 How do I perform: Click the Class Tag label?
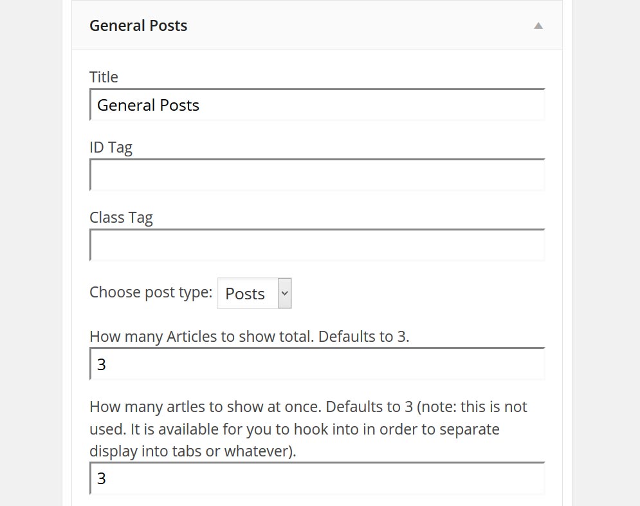coord(121,218)
